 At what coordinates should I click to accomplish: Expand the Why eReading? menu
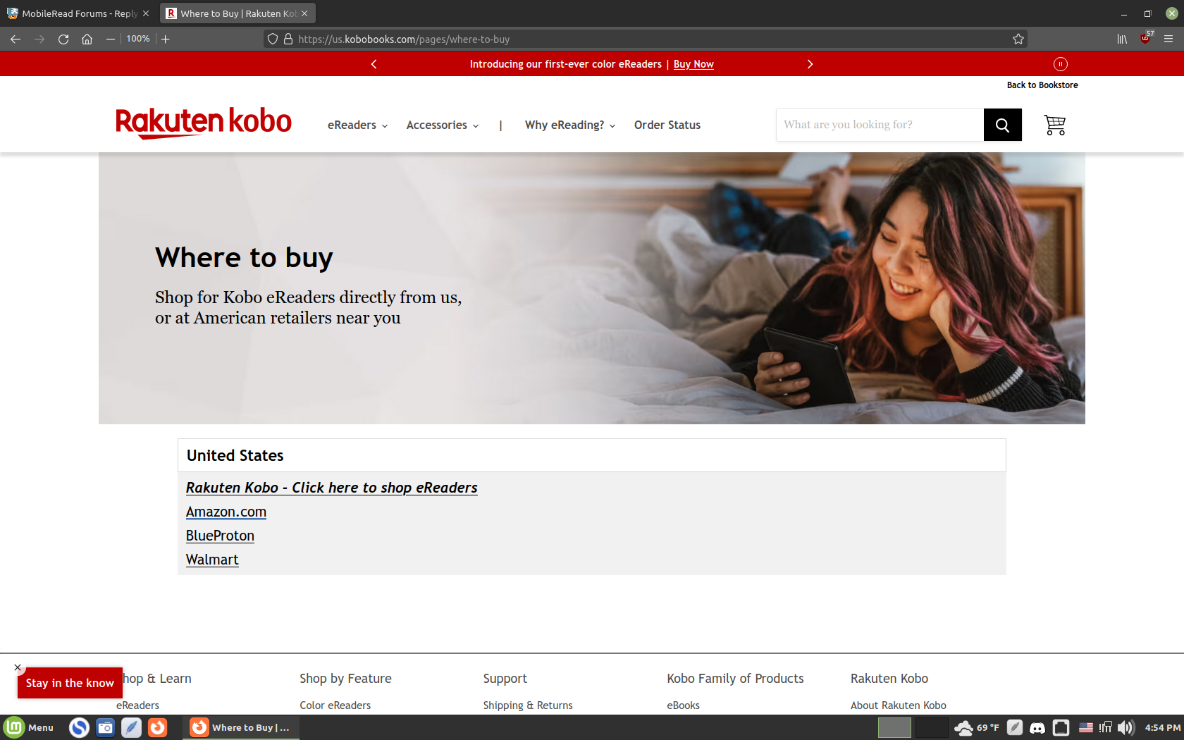[570, 125]
